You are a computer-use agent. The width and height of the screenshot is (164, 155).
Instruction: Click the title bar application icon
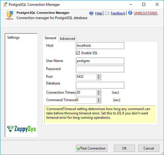click(x=5, y=4)
